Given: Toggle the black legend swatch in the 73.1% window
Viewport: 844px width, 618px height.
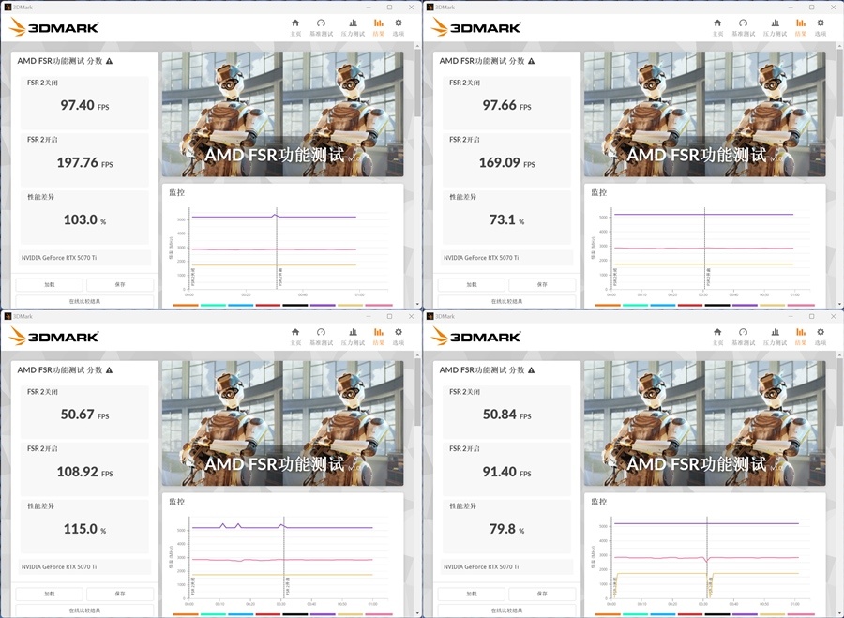Looking at the screenshot, I should click(717, 305).
